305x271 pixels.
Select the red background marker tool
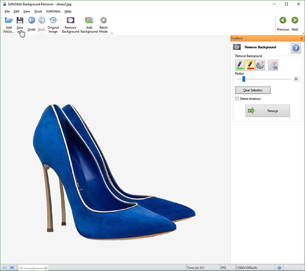(x=250, y=65)
